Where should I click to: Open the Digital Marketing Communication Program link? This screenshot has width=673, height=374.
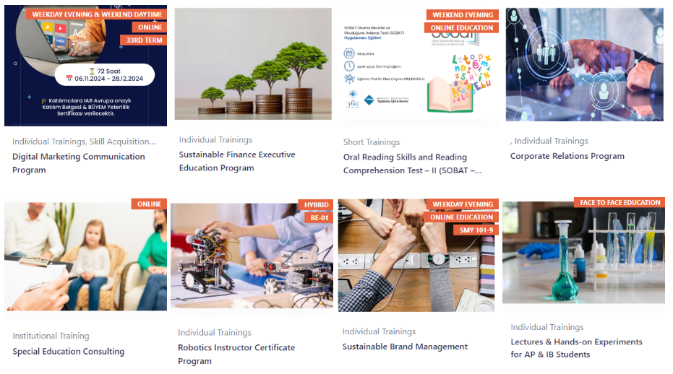[x=79, y=163]
